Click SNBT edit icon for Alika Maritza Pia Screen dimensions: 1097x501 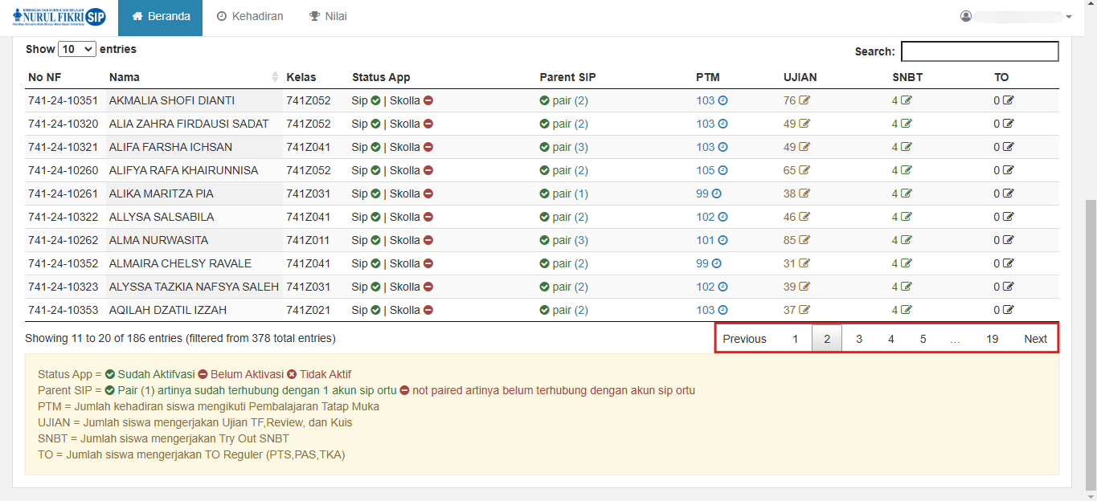click(907, 194)
